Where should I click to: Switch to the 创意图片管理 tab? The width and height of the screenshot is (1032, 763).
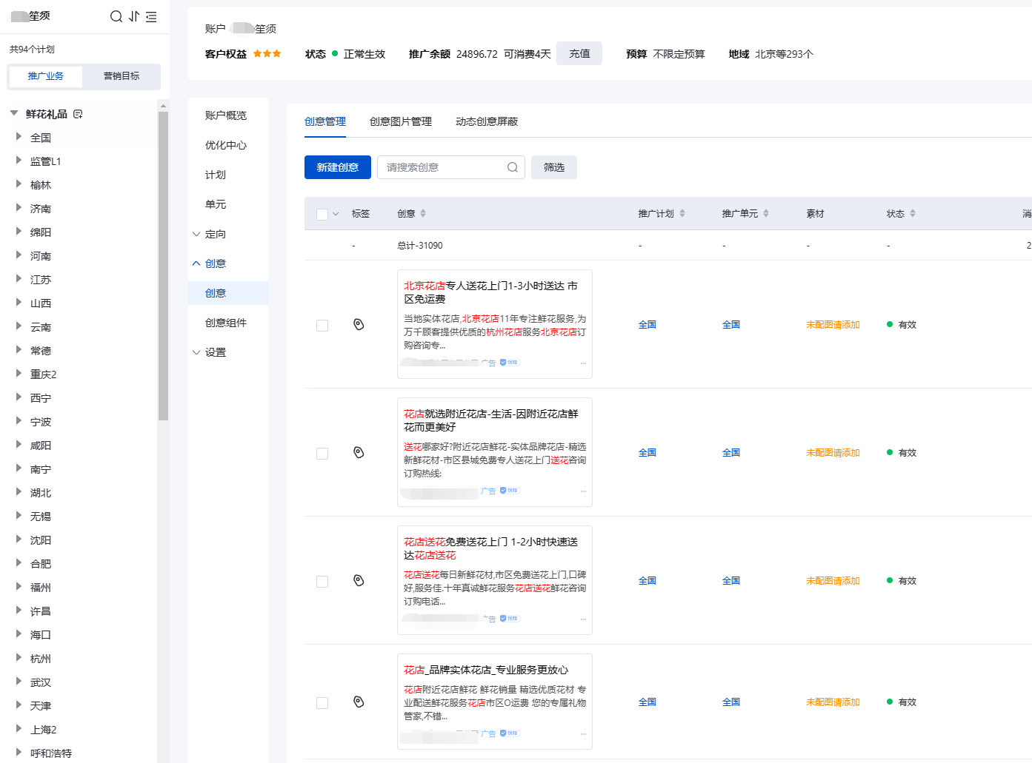tap(400, 121)
